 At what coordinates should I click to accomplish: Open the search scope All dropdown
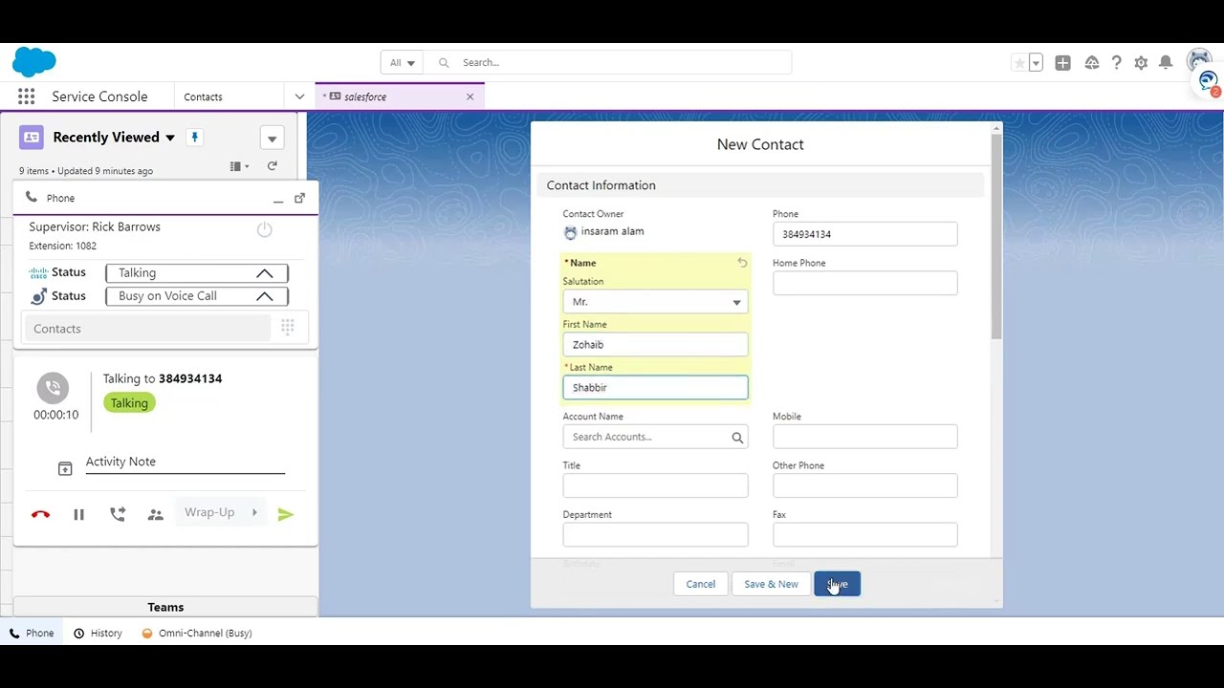pos(402,63)
